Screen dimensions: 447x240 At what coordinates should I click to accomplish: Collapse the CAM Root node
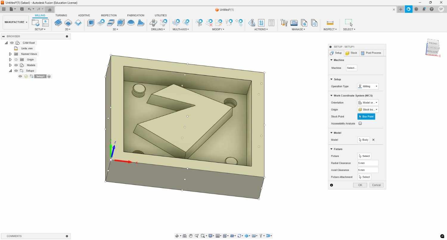coord(6,43)
